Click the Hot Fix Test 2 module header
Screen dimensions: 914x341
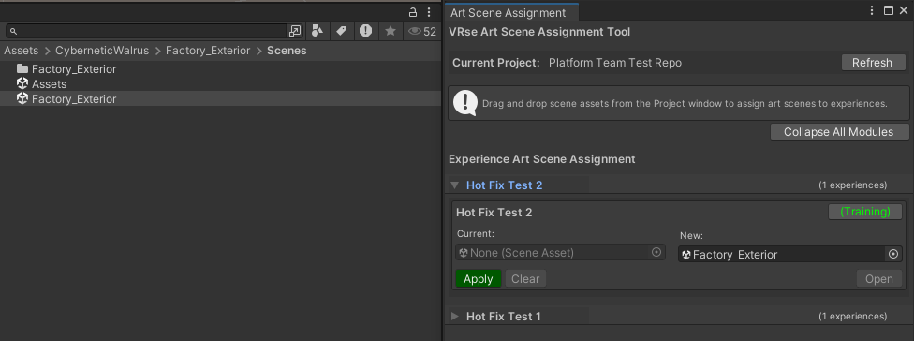pos(504,185)
